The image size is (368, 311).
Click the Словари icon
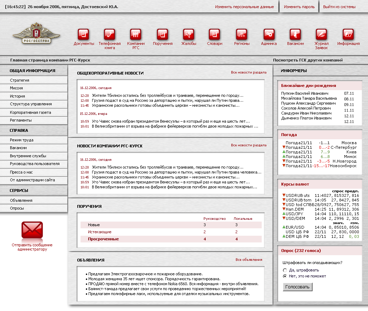pos(214,34)
